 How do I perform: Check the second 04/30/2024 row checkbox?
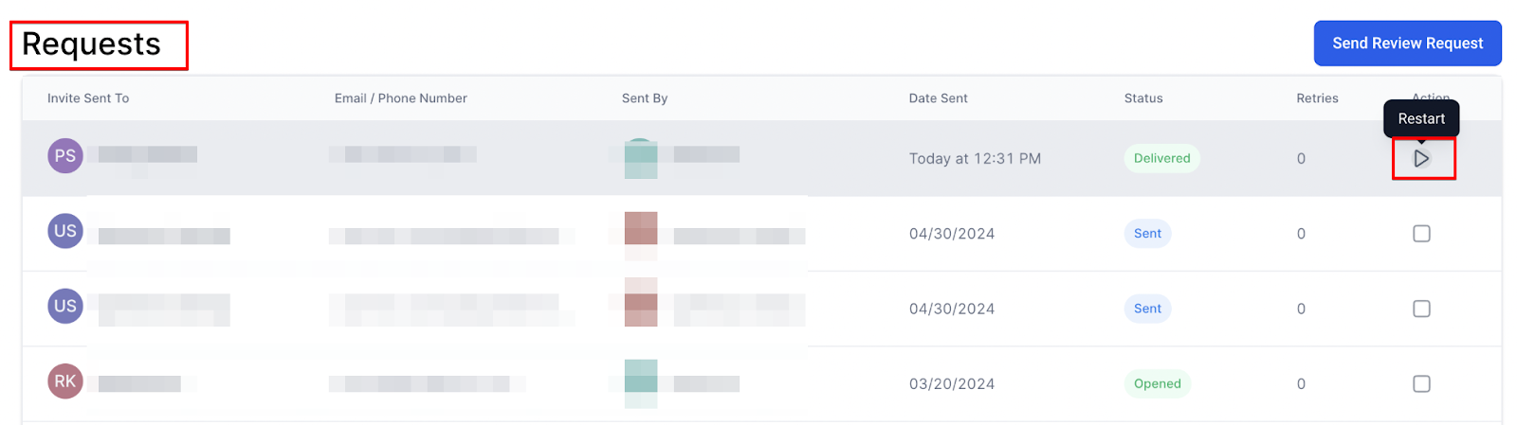pyautogui.click(x=1421, y=309)
